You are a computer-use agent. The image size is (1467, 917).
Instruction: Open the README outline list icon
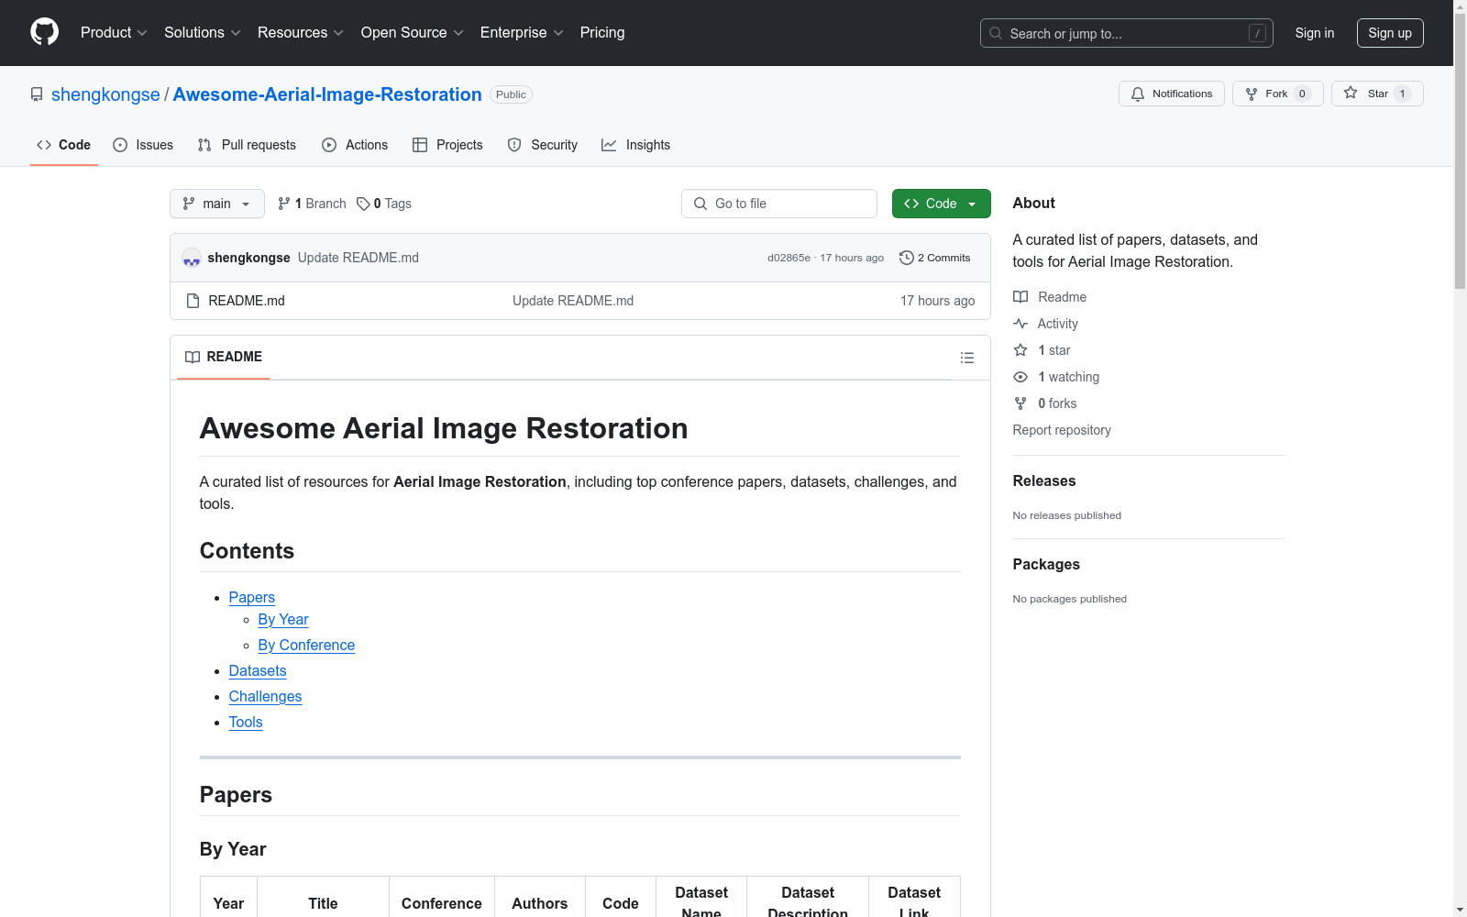966,358
